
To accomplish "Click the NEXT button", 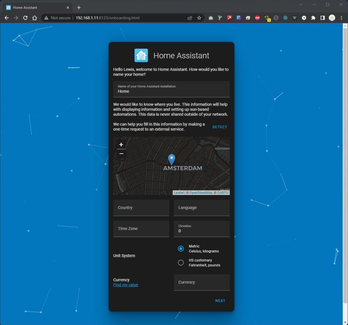I will [220, 301].
